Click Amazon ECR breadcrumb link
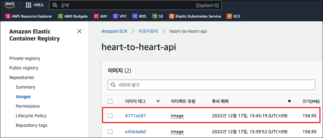Image resolution: width=323 pixels, height=138 pixels. click(x=114, y=31)
